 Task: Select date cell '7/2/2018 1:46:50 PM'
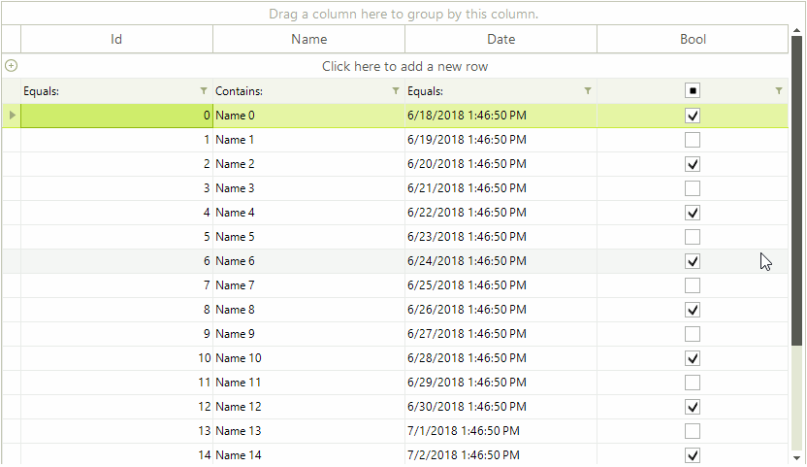tap(500, 454)
